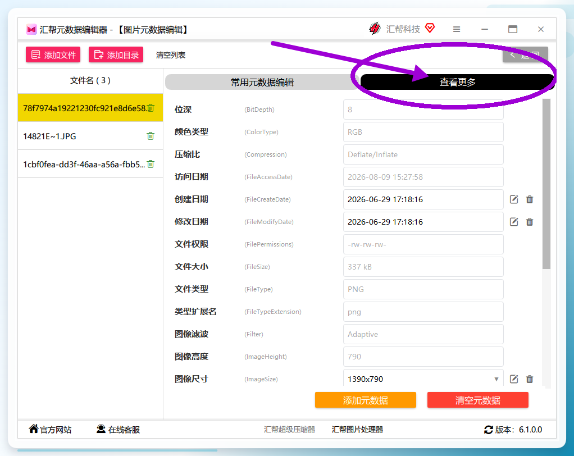Click the FileTypeExtension field png
Screen dimensions: 574x456
pyautogui.click(x=423, y=312)
